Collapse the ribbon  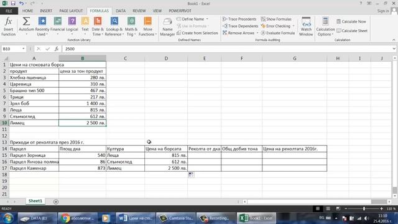(394, 40)
